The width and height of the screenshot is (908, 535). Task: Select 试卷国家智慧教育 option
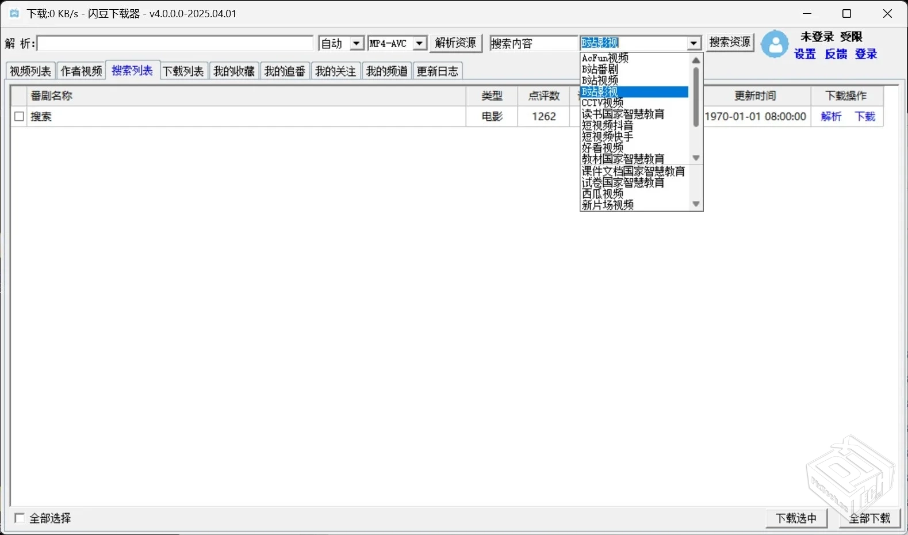click(x=623, y=183)
